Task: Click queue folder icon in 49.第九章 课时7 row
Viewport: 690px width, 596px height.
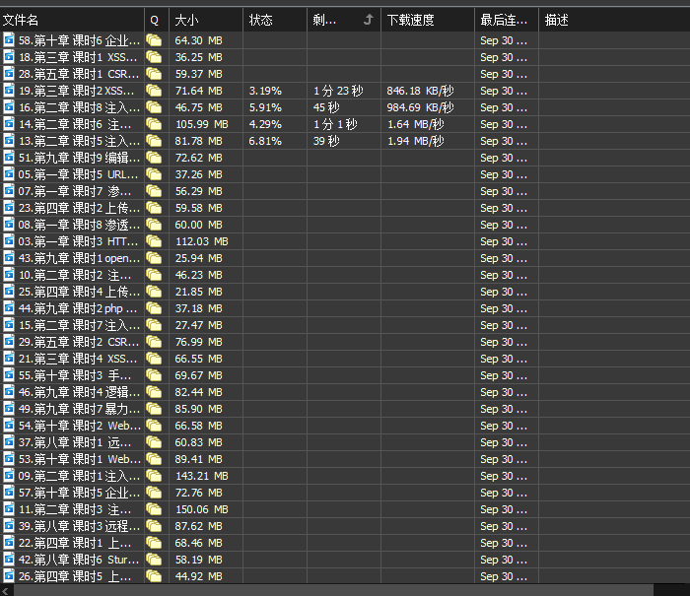Action: click(154, 409)
